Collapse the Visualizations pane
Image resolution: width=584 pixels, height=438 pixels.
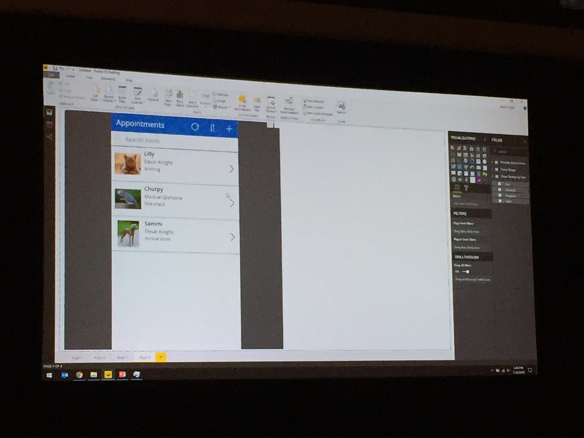click(484, 139)
